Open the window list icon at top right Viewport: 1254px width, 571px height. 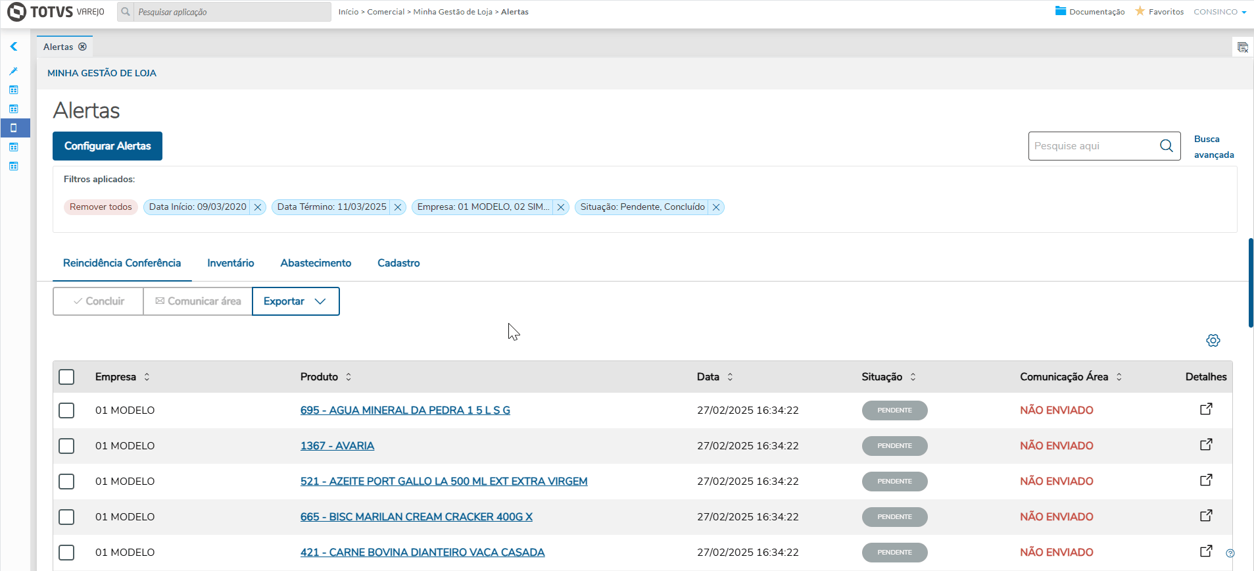(x=1242, y=47)
